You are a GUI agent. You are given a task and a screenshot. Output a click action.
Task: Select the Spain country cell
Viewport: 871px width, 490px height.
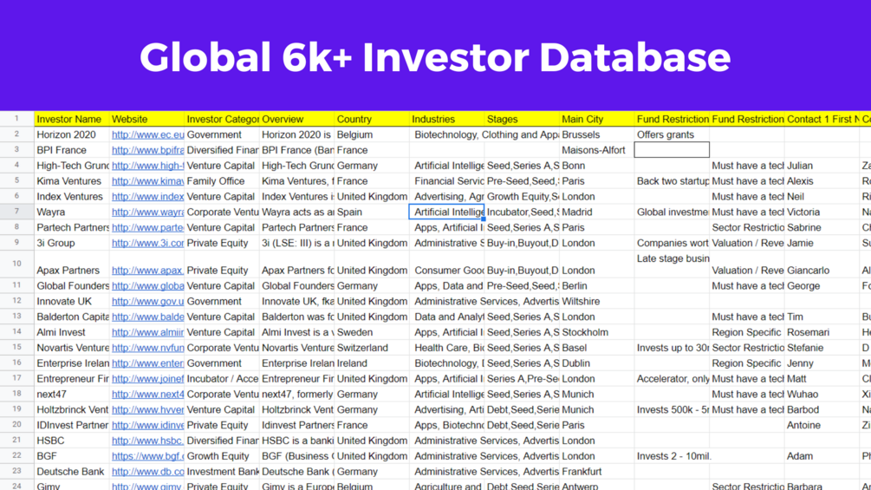point(372,212)
